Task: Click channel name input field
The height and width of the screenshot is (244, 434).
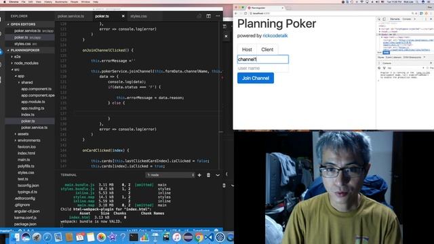Action: click(x=263, y=59)
